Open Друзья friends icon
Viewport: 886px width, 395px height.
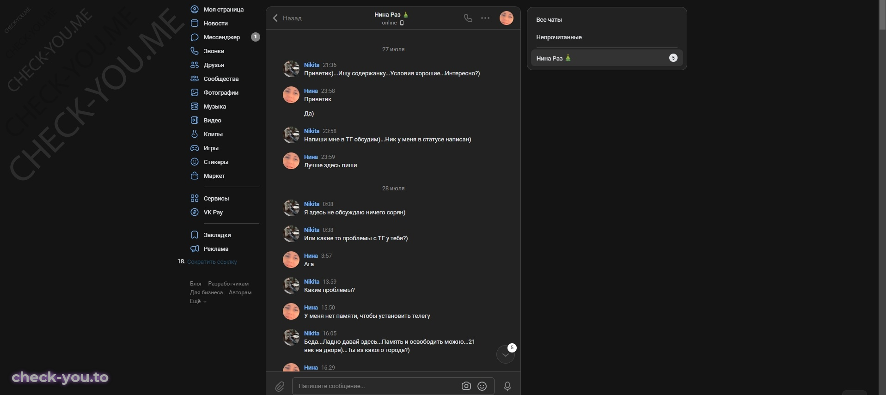pyautogui.click(x=195, y=65)
